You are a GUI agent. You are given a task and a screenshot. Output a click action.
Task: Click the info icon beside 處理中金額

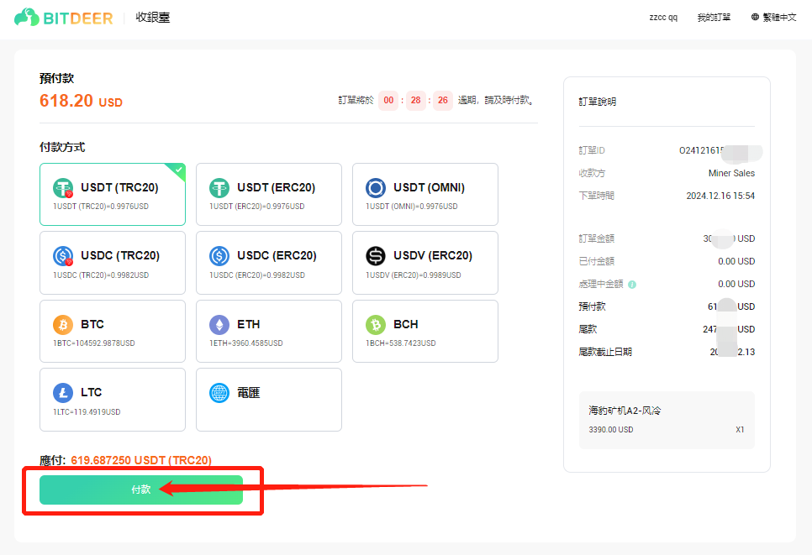pyautogui.click(x=632, y=285)
